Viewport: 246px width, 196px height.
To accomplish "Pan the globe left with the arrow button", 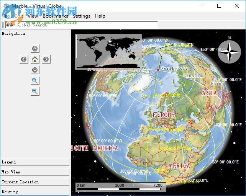I will click(24, 59).
